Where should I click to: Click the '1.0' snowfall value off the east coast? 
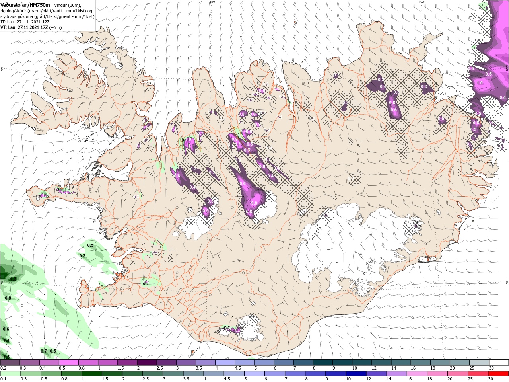point(480,83)
